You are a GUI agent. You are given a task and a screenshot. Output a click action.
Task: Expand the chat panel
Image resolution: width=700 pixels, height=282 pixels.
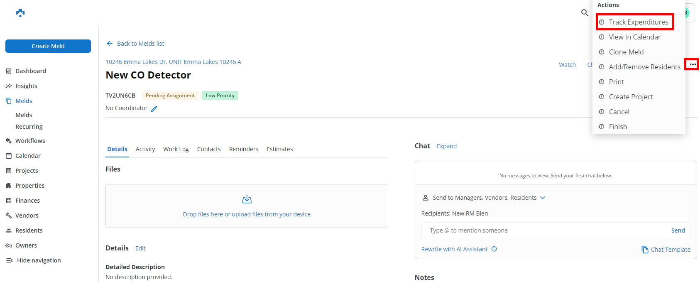pos(446,146)
